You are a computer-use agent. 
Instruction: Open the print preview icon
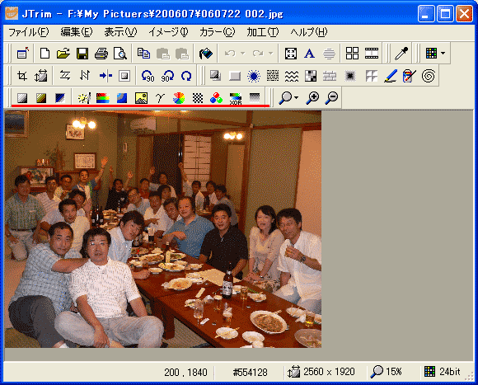120,54
